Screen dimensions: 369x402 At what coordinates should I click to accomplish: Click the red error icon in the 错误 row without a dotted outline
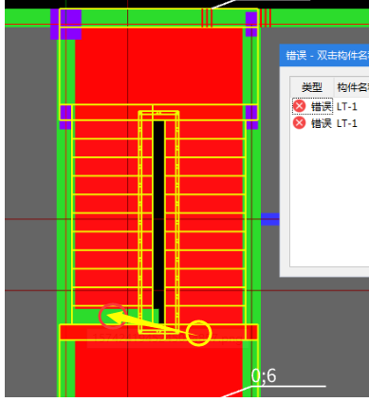click(299, 122)
